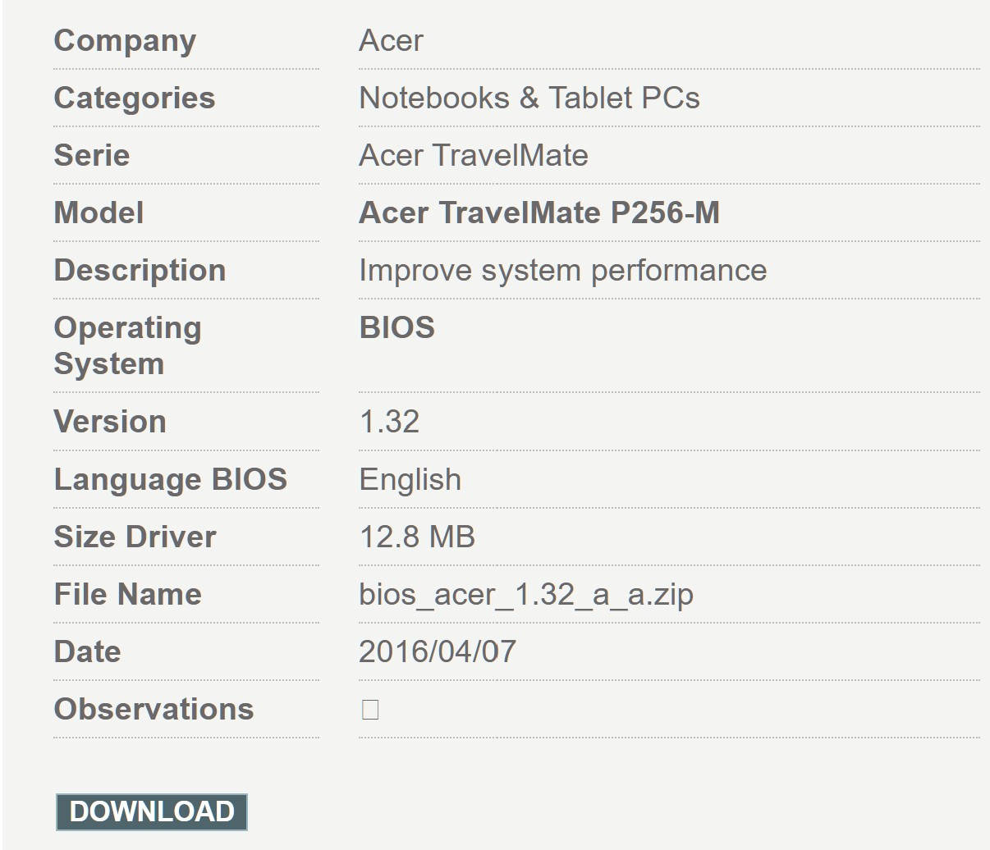Click the File Name label
Image resolution: width=990 pixels, height=850 pixels.
(128, 594)
